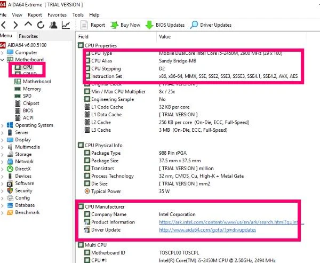The height and width of the screenshot is (263, 320).
Task: Select the Benchmark icon in the tree
Action: 10,212
